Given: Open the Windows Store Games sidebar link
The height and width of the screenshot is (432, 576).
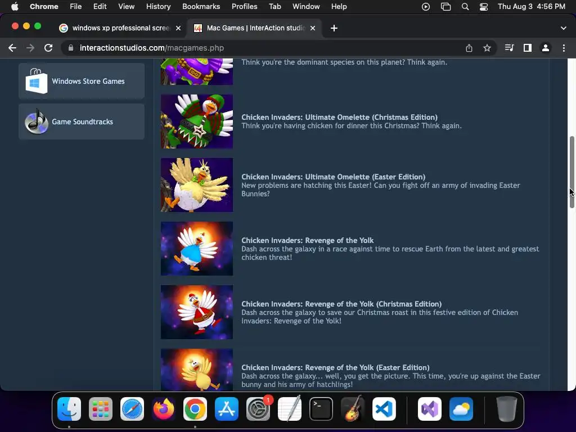Looking at the screenshot, I should click(82, 81).
